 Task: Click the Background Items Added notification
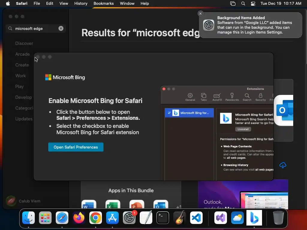pos(251,25)
